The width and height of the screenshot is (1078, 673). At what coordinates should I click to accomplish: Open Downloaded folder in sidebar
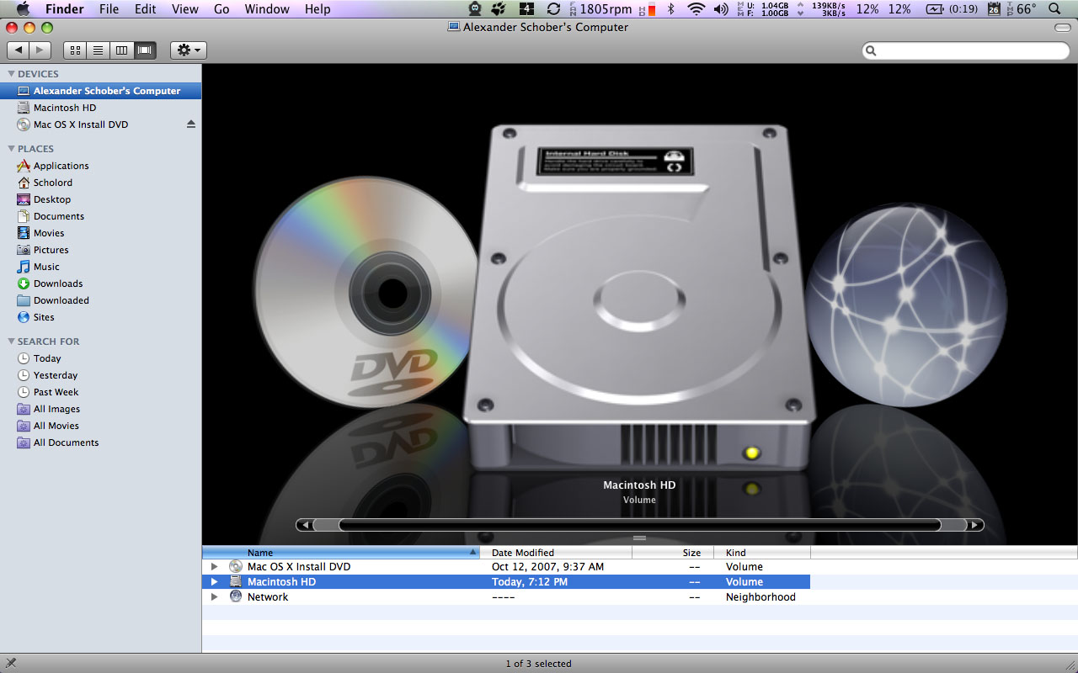pyautogui.click(x=100, y=300)
